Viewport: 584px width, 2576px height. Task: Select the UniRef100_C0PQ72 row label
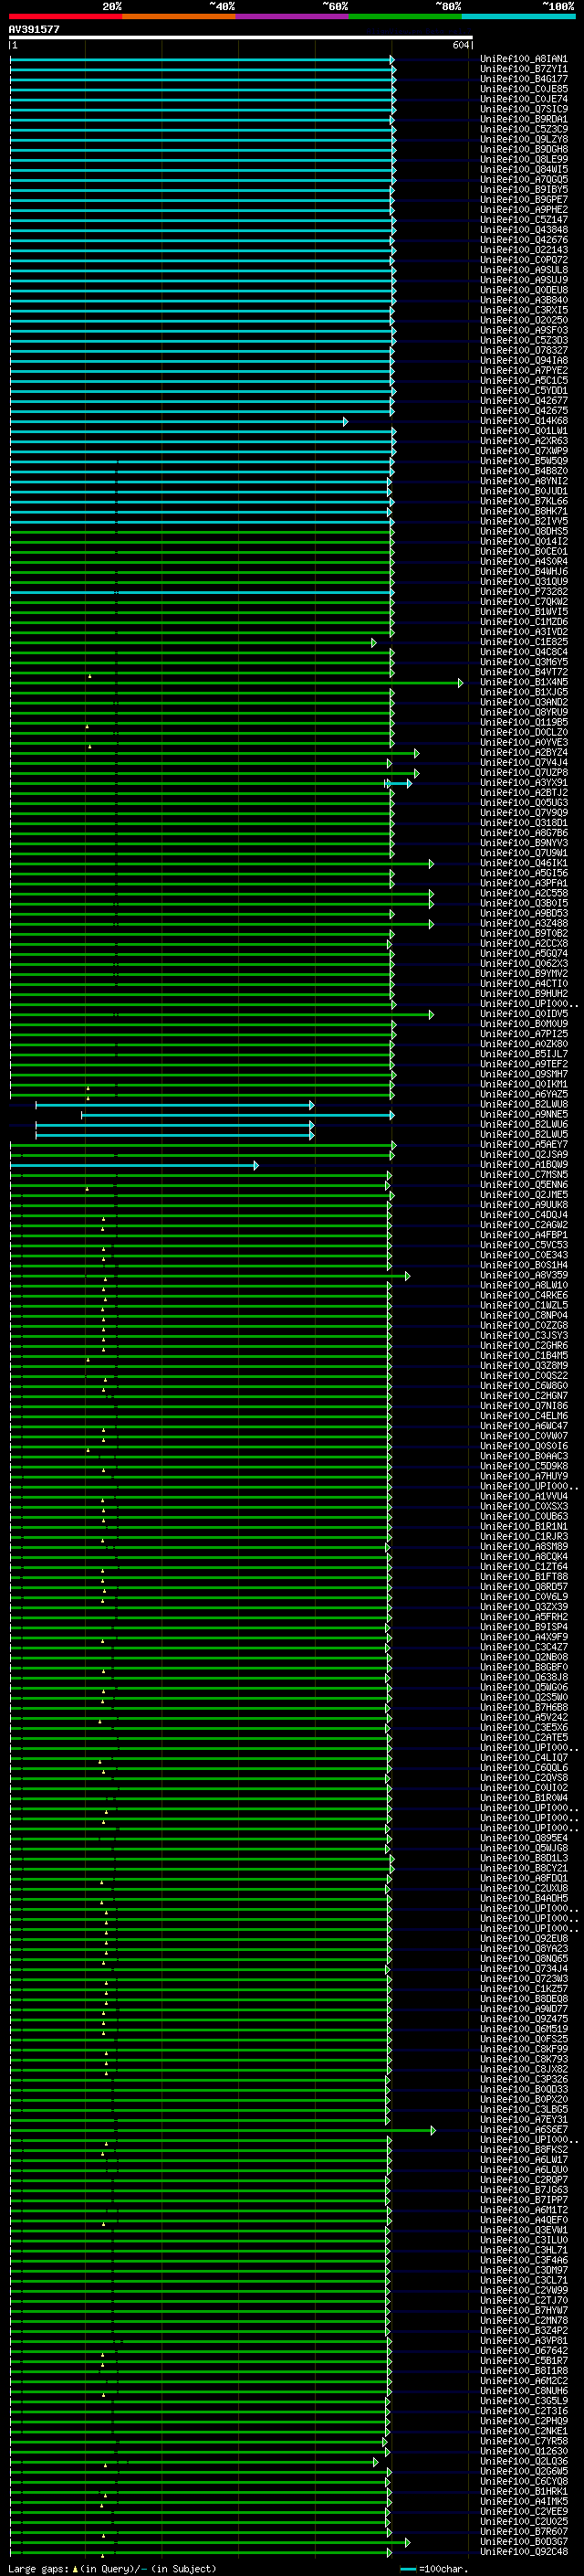[524, 259]
